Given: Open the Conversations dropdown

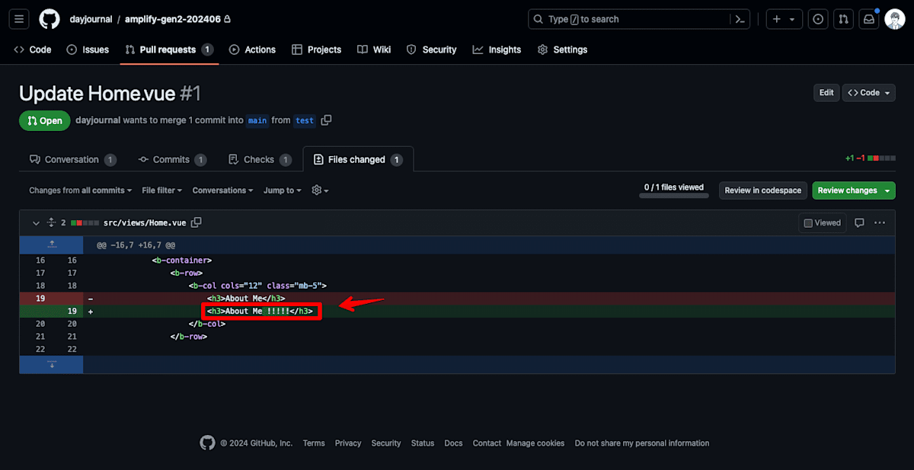Looking at the screenshot, I should pyautogui.click(x=223, y=190).
